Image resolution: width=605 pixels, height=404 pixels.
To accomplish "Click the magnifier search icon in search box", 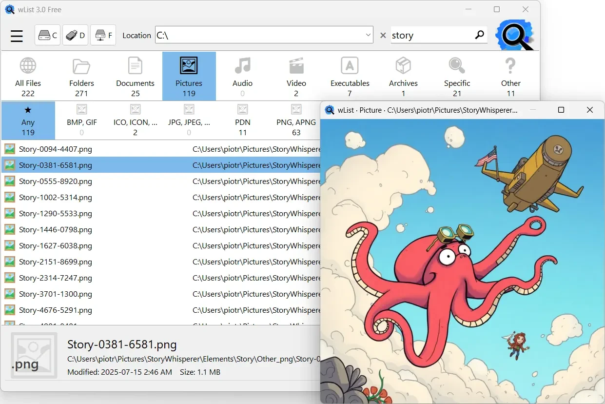I will click(480, 35).
